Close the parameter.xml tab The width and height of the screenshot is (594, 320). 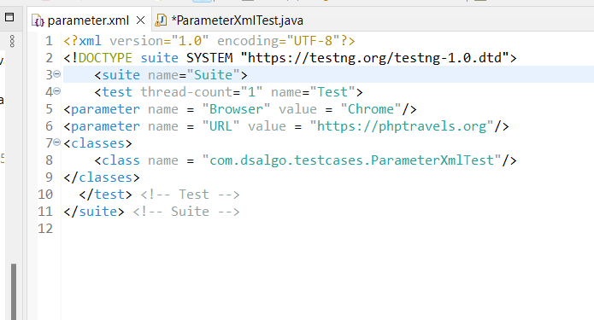tap(140, 20)
